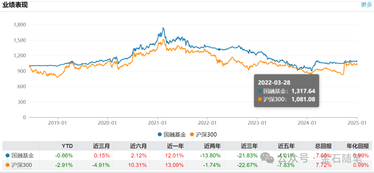Click the blue dot beside 国融基金 table row
374x173 pixels.
tap(8, 155)
